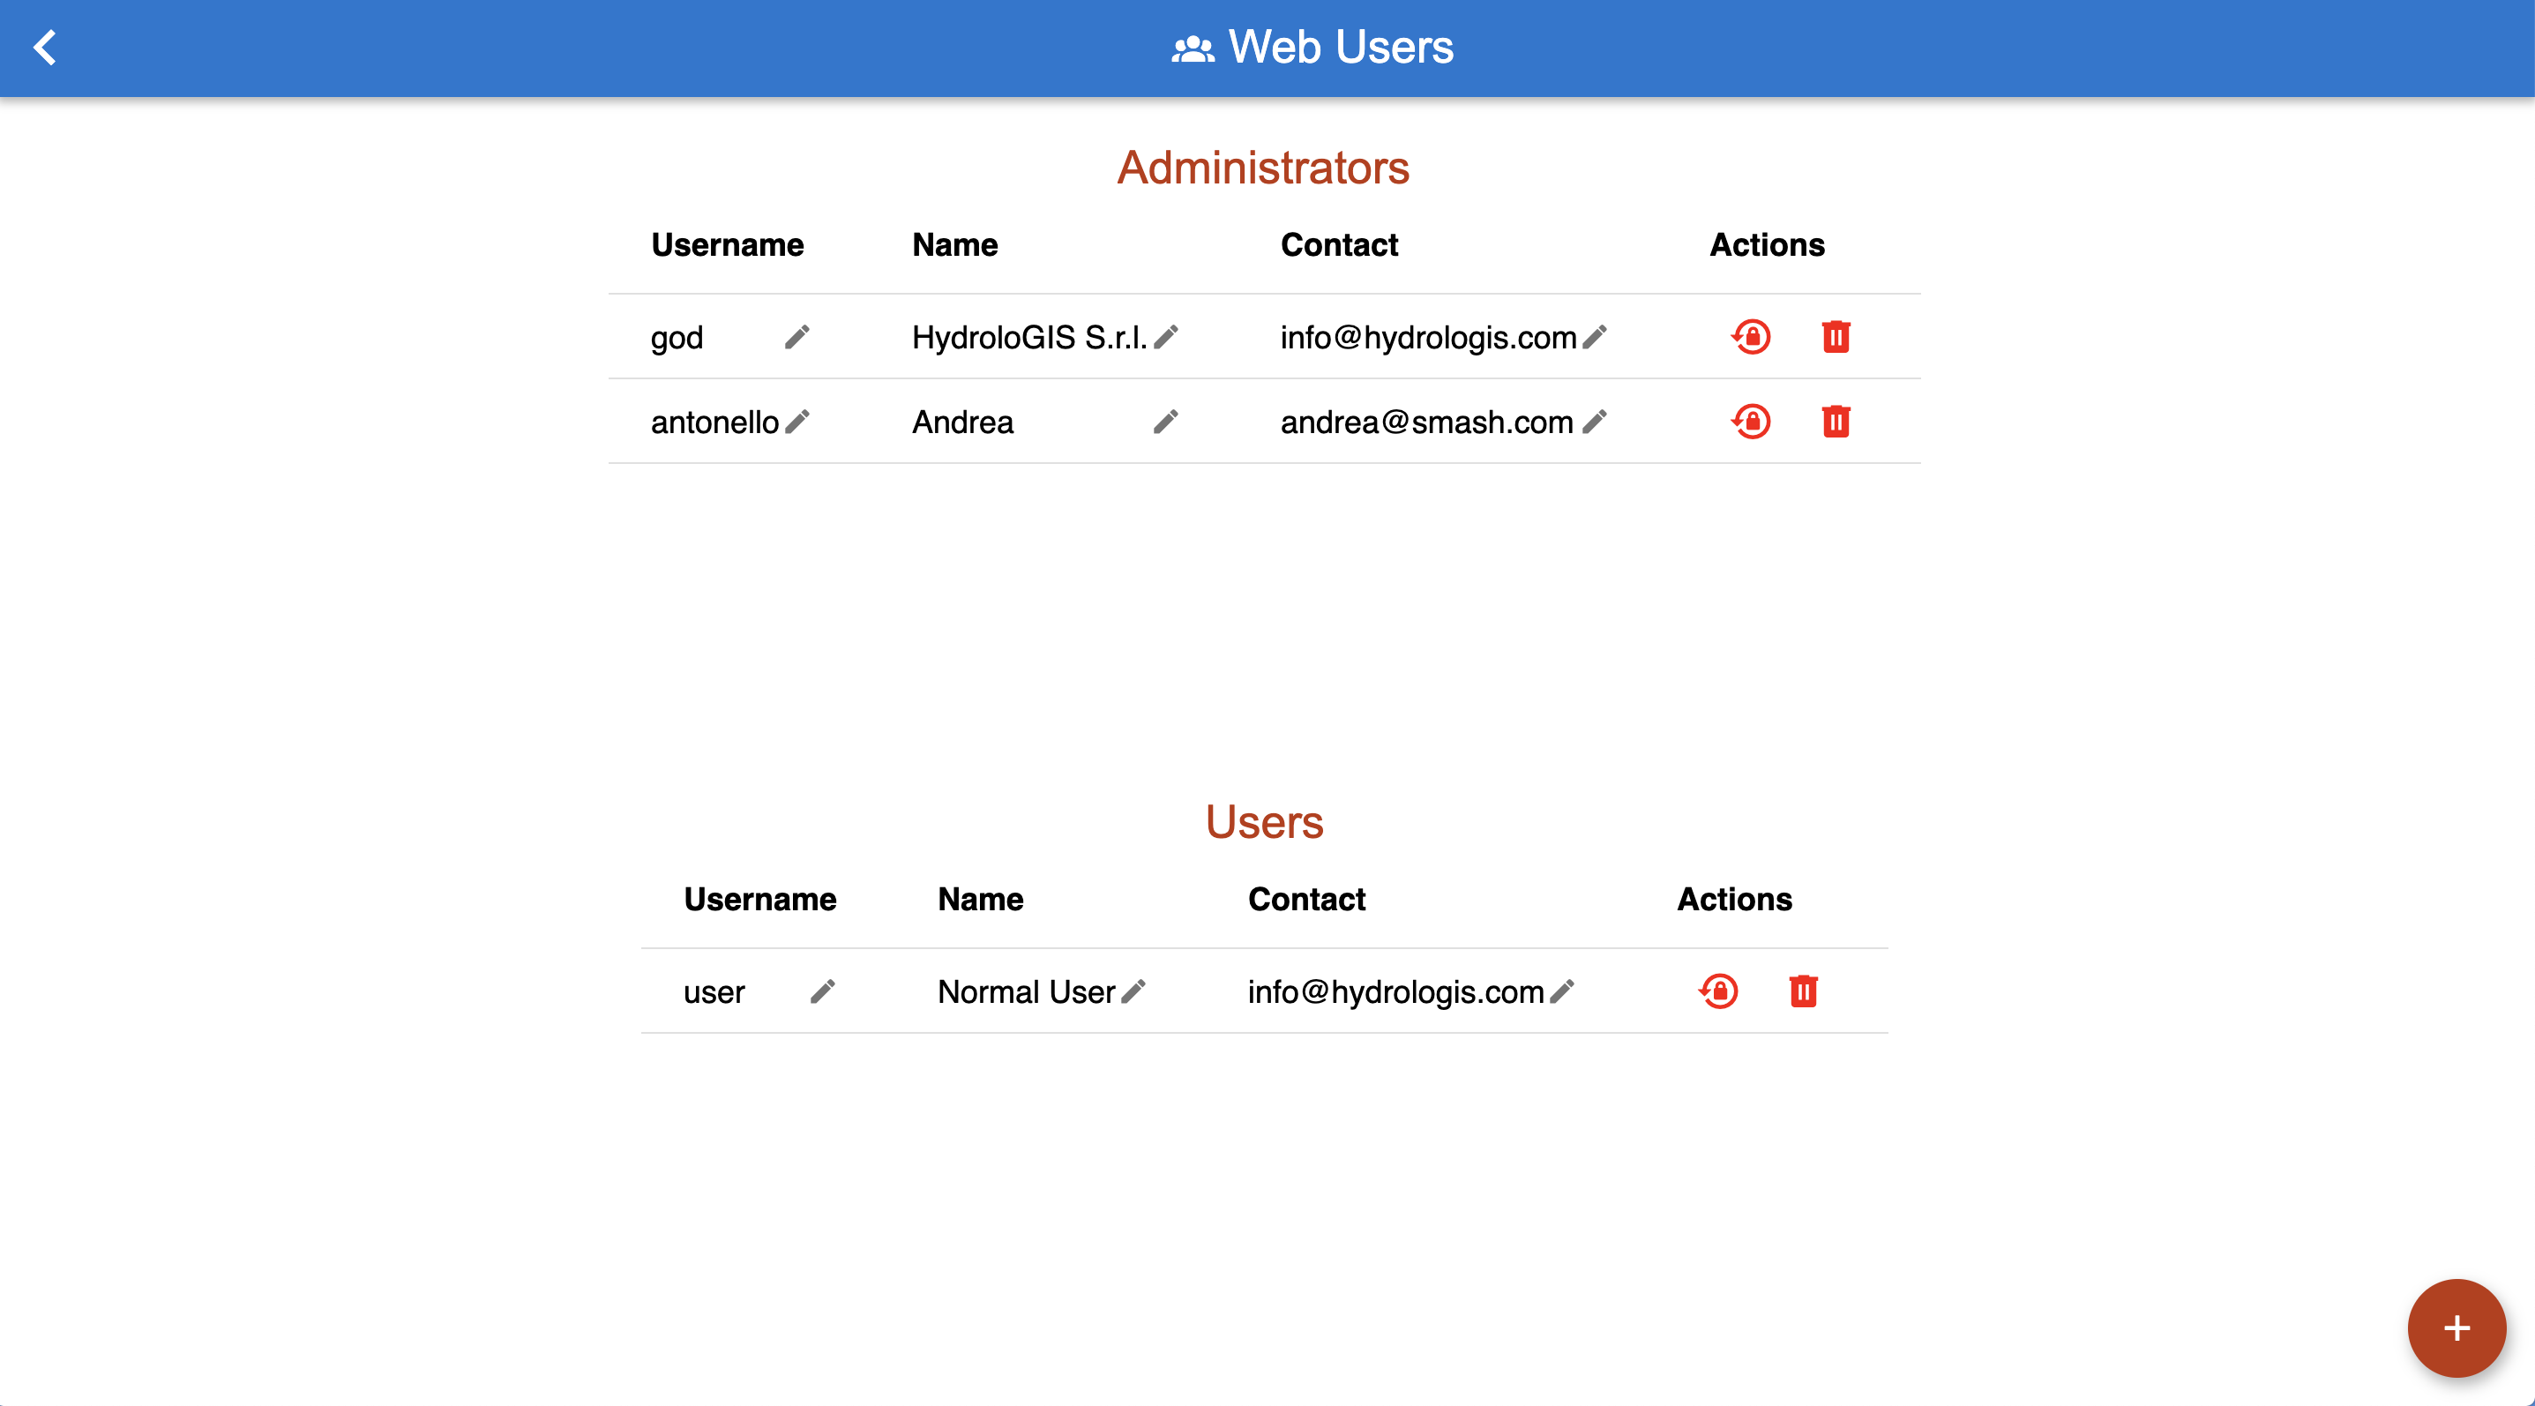Edit Normal User's contact email pencil
The width and height of the screenshot is (2535, 1406).
pos(1563,991)
